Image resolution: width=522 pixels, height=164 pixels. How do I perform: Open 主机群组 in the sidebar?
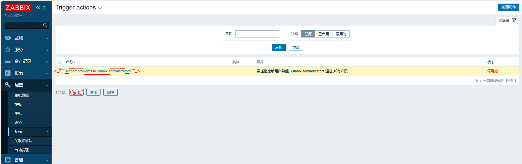pyautogui.click(x=22, y=95)
